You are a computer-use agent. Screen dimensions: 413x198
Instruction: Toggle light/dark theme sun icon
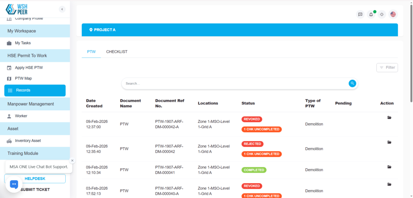tap(382, 14)
